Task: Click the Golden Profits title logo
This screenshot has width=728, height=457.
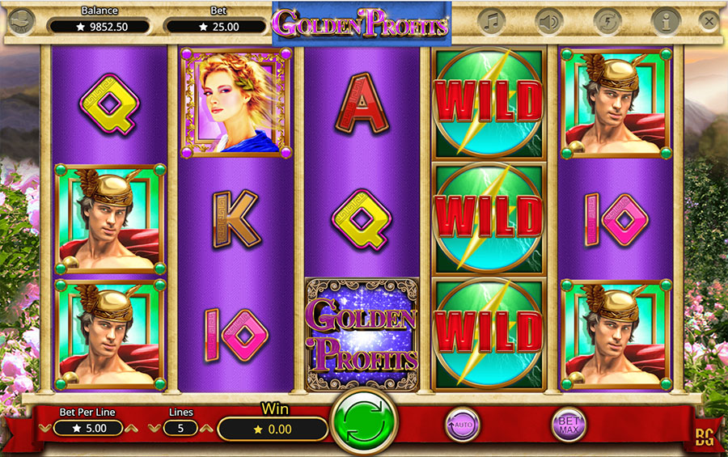Action: pyautogui.click(x=360, y=23)
